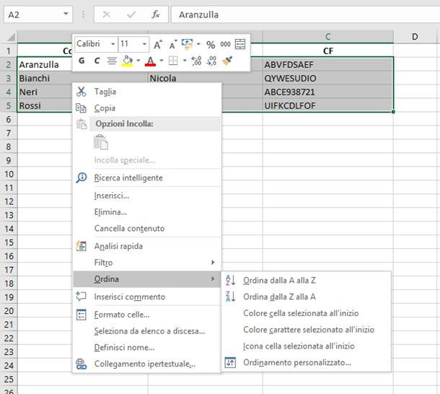The height and width of the screenshot is (394, 440).
Task: Open the font size 11 dropdown
Action: 144,44
